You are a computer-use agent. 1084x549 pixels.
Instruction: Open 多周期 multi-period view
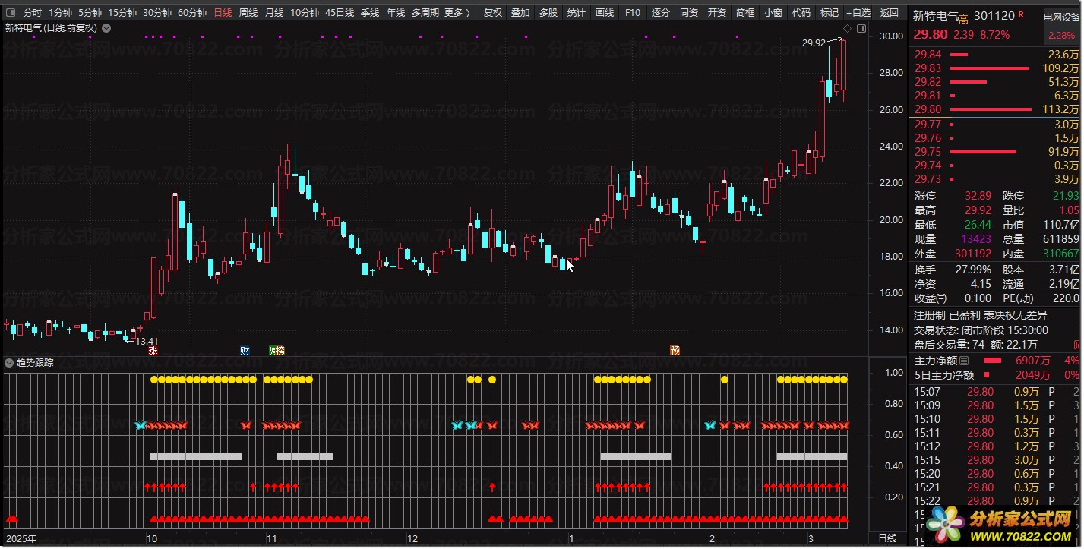click(425, 13)
